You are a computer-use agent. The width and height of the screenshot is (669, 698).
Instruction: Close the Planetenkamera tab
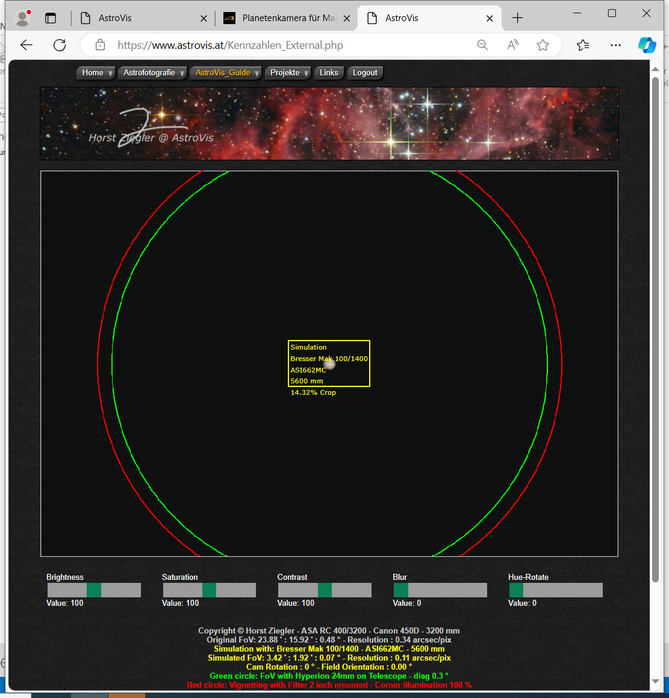point(347,18)
